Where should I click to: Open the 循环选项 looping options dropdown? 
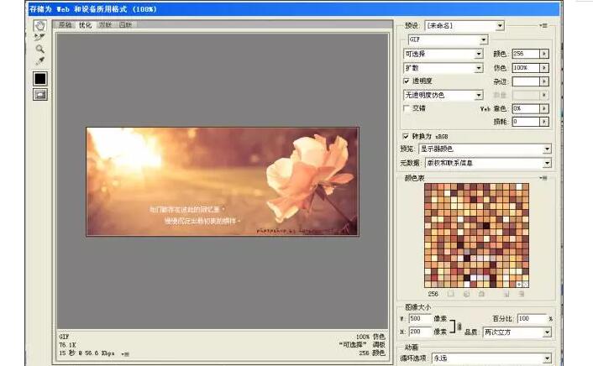click(547, 358)
